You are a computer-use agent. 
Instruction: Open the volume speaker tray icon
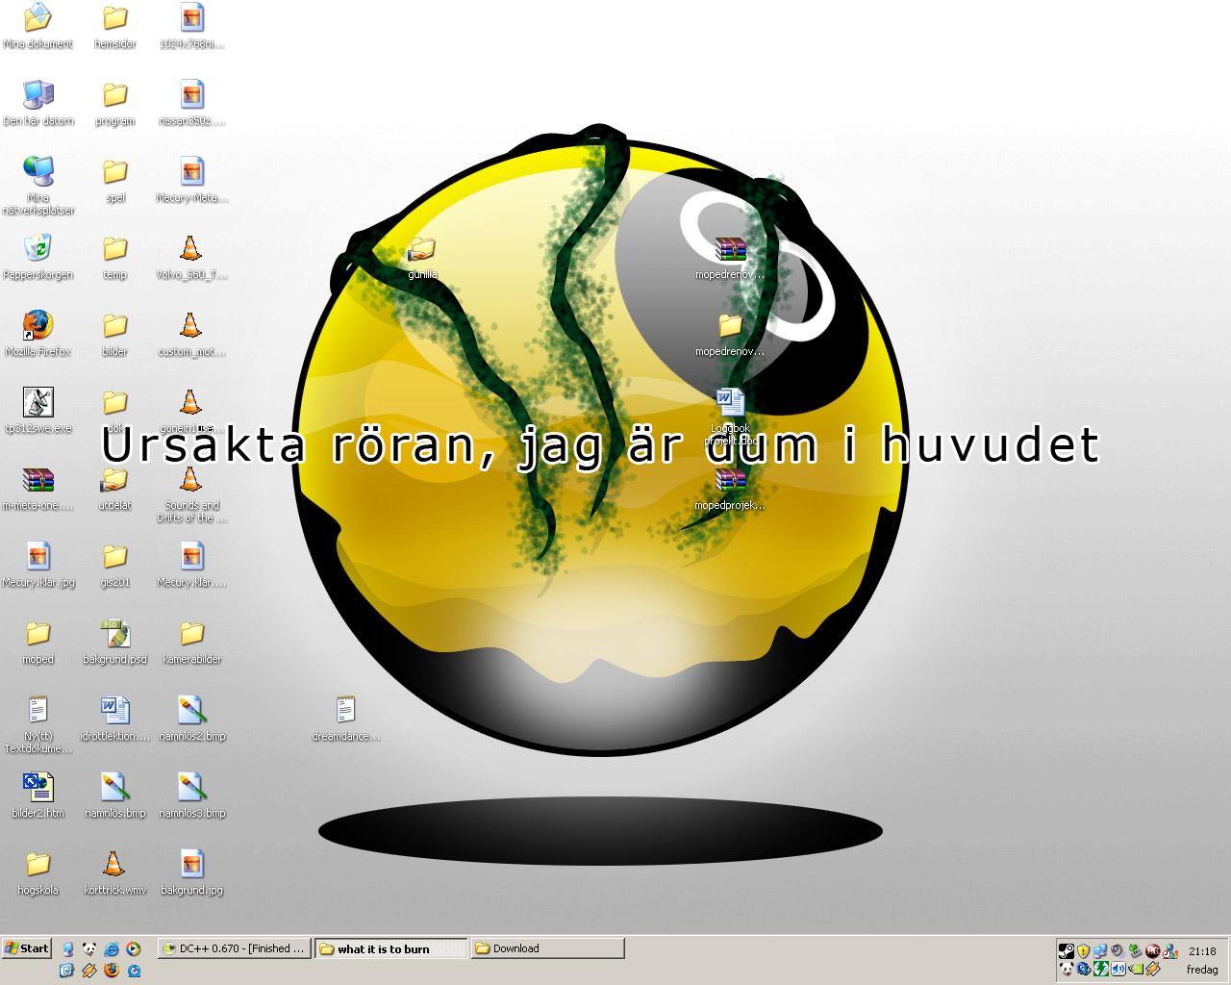[x=1118, y=969]
